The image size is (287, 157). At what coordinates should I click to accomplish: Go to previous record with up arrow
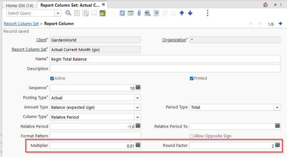click(182, 13)
